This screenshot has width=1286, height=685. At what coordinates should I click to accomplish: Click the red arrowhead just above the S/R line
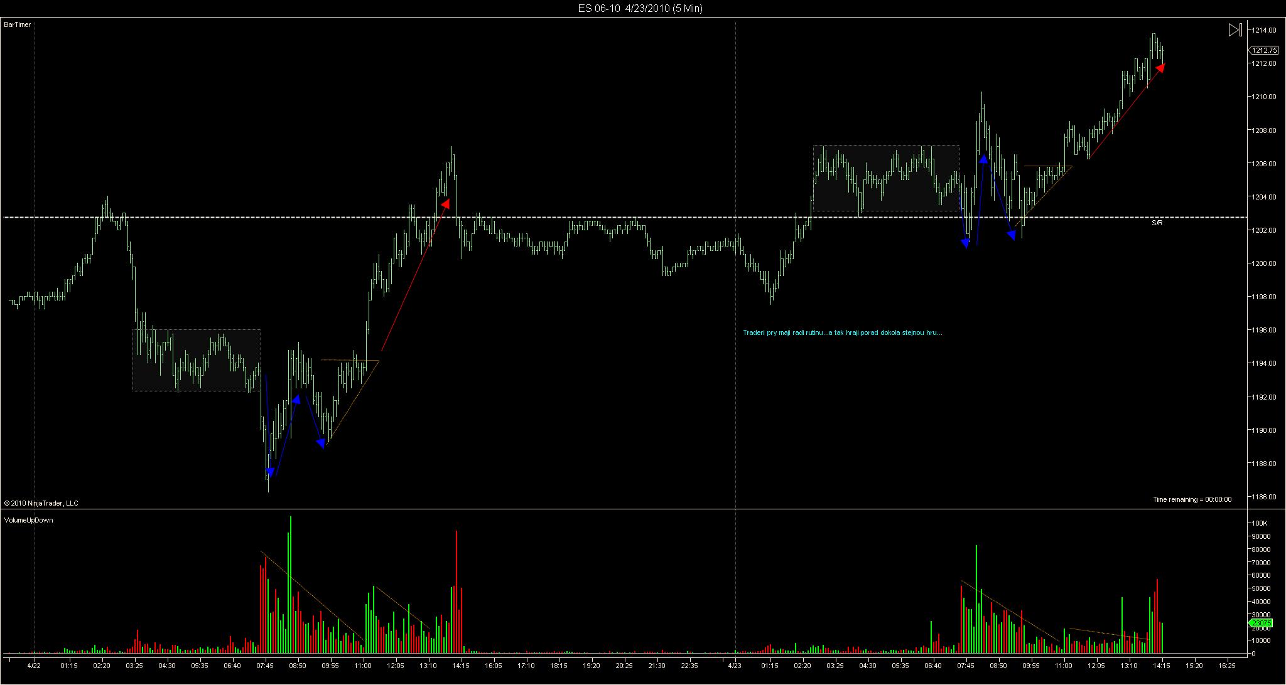[x=446, y=203]
